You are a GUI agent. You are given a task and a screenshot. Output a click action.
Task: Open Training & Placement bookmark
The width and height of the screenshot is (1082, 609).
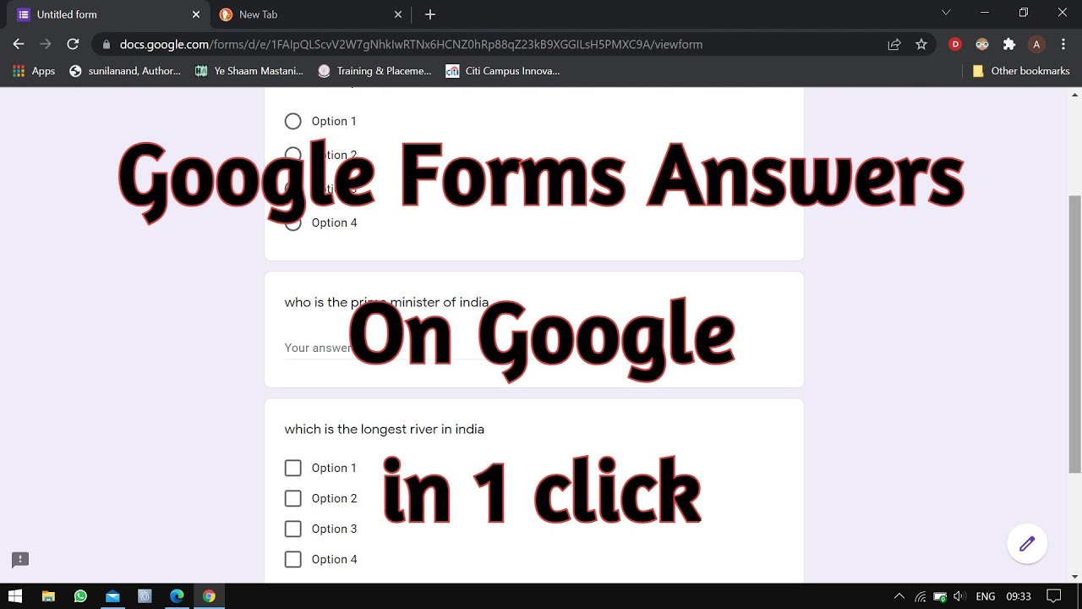pos(374,71)
